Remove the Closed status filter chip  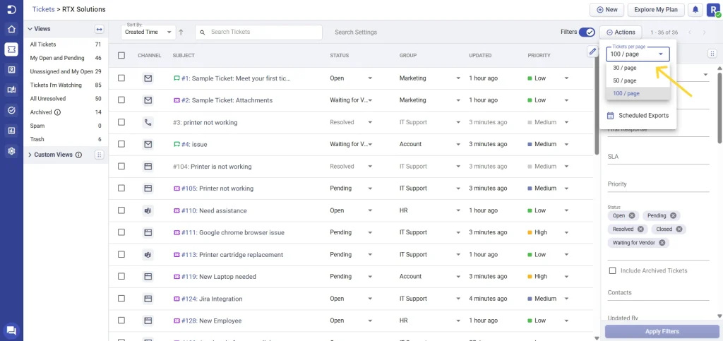coord(679,229)
